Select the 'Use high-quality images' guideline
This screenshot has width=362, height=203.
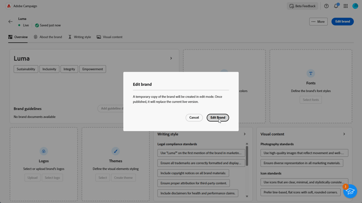(x=304, y=153)
